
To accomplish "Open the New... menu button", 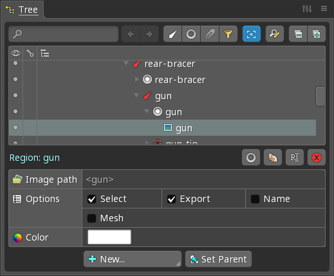I will click(133, 259).
